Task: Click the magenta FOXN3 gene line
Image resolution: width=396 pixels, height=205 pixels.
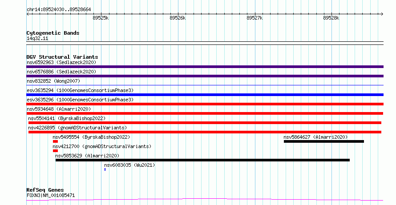Action: 205,200
